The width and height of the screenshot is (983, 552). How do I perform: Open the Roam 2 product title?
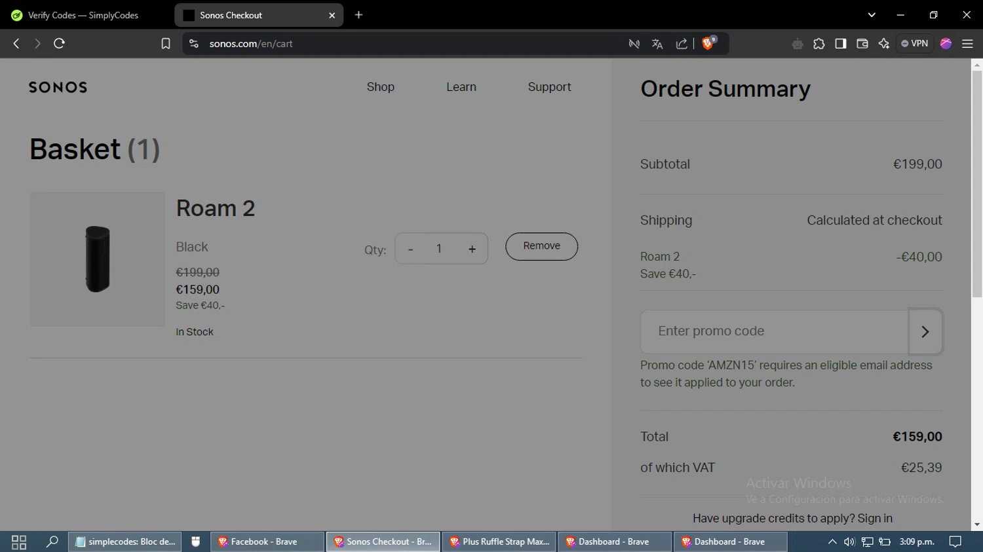pos(216,208)
